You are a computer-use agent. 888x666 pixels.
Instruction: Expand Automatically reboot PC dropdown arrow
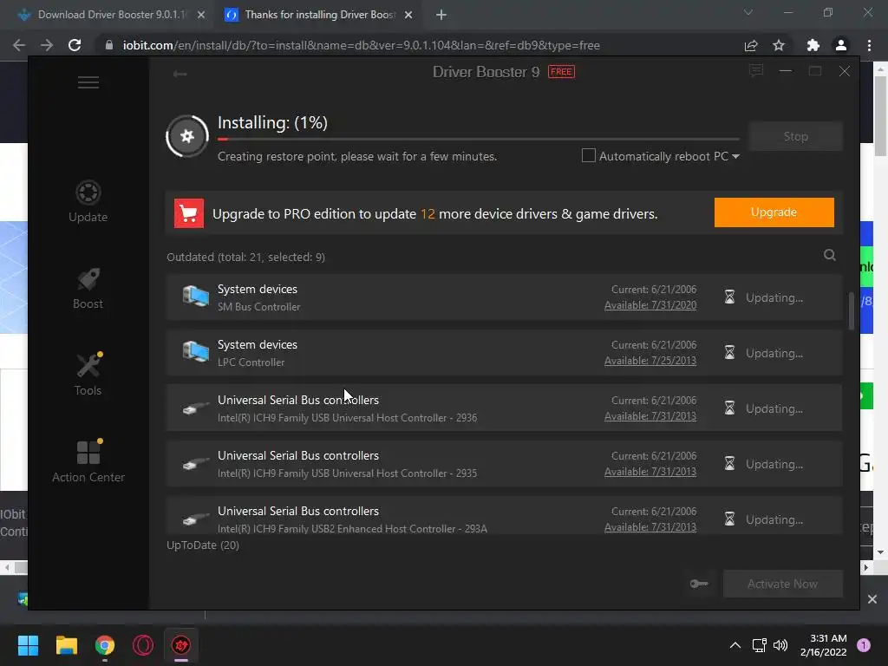click(735, 156)
